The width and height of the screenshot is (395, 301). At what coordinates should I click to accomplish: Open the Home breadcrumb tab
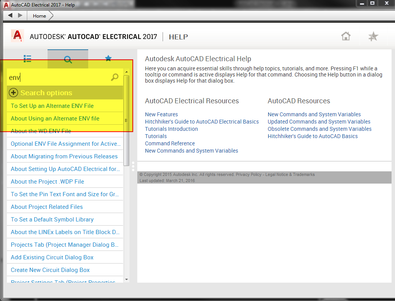pyautogui.click(x=39, y=16)
